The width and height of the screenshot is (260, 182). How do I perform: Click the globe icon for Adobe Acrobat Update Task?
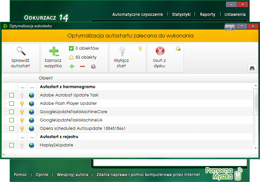31,95
